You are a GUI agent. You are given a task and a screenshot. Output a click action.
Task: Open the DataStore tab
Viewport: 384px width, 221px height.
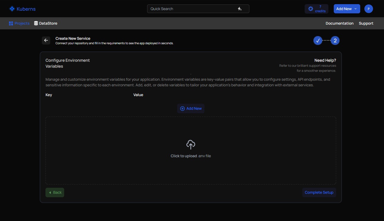point(45,23)
